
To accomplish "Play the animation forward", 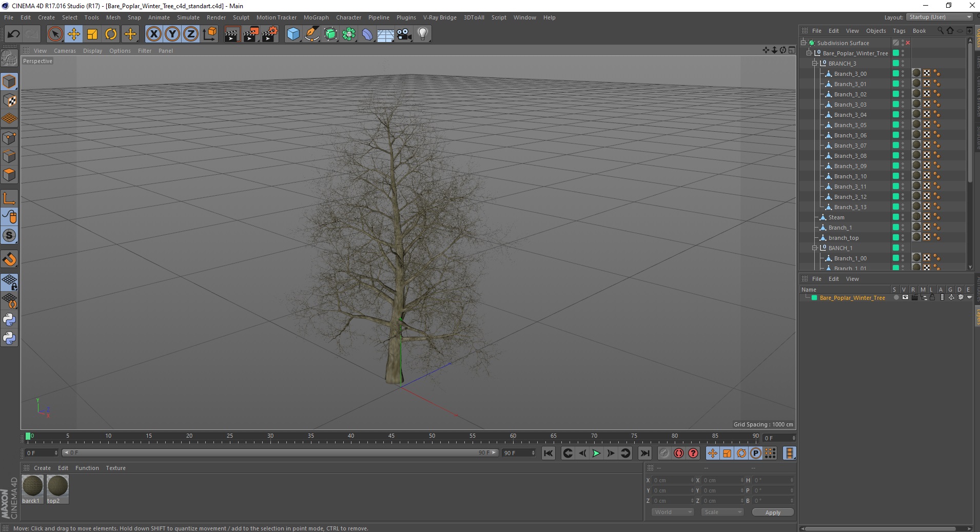I will click(x=596, y=453).
